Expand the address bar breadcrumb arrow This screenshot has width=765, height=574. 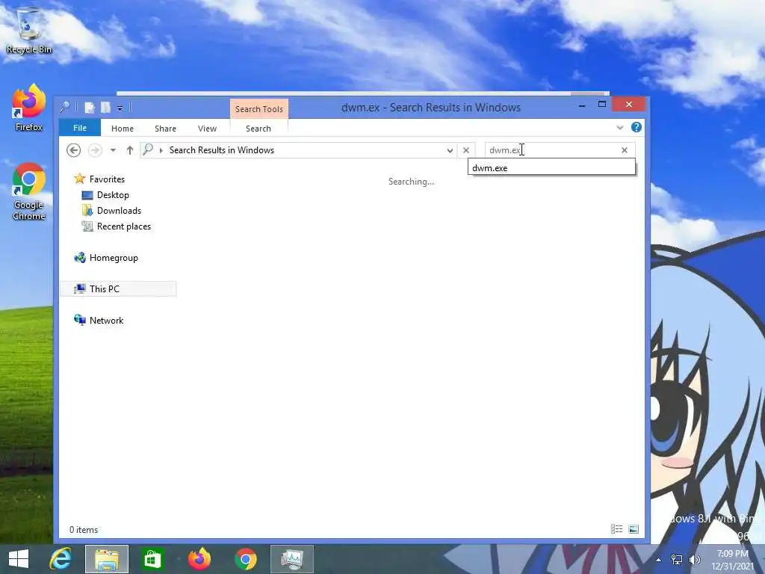[161, 150]
